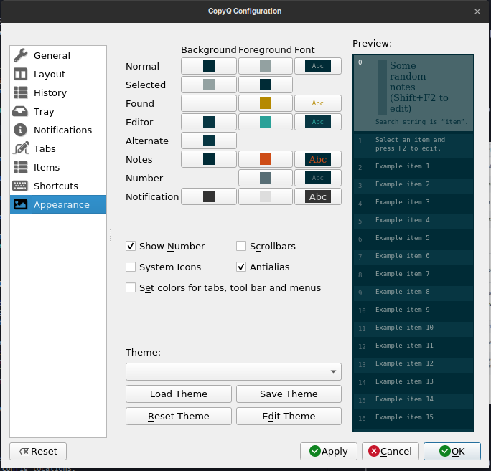Change the Notification background color
This screenshot has width=491, height=471.
click(x=209, y=196)
